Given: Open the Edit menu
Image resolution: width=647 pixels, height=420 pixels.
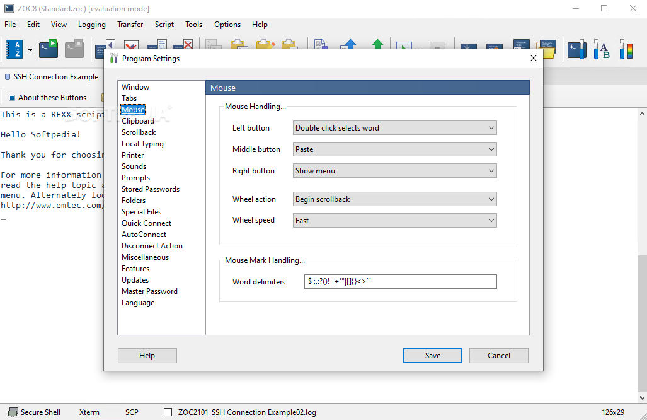Looking at the screenshot, I should 33,25.
